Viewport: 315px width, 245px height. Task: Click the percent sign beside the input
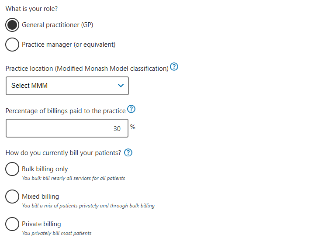coord(133,127)
